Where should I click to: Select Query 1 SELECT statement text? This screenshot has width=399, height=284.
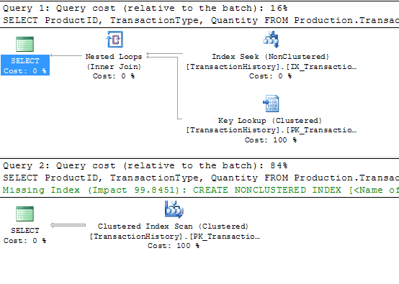click(201, 20)
